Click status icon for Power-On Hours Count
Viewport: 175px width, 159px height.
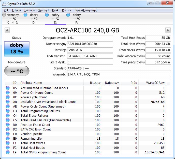click(8, 92)
